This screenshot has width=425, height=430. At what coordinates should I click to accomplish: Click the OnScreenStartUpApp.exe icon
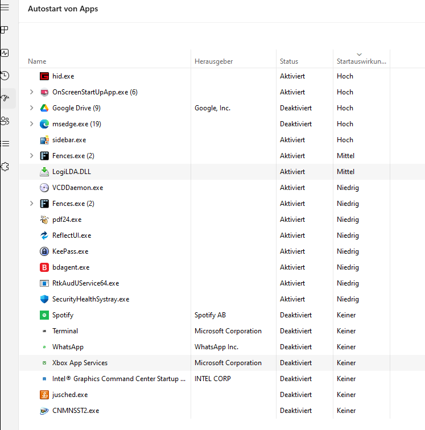click(x=44, y=92)
